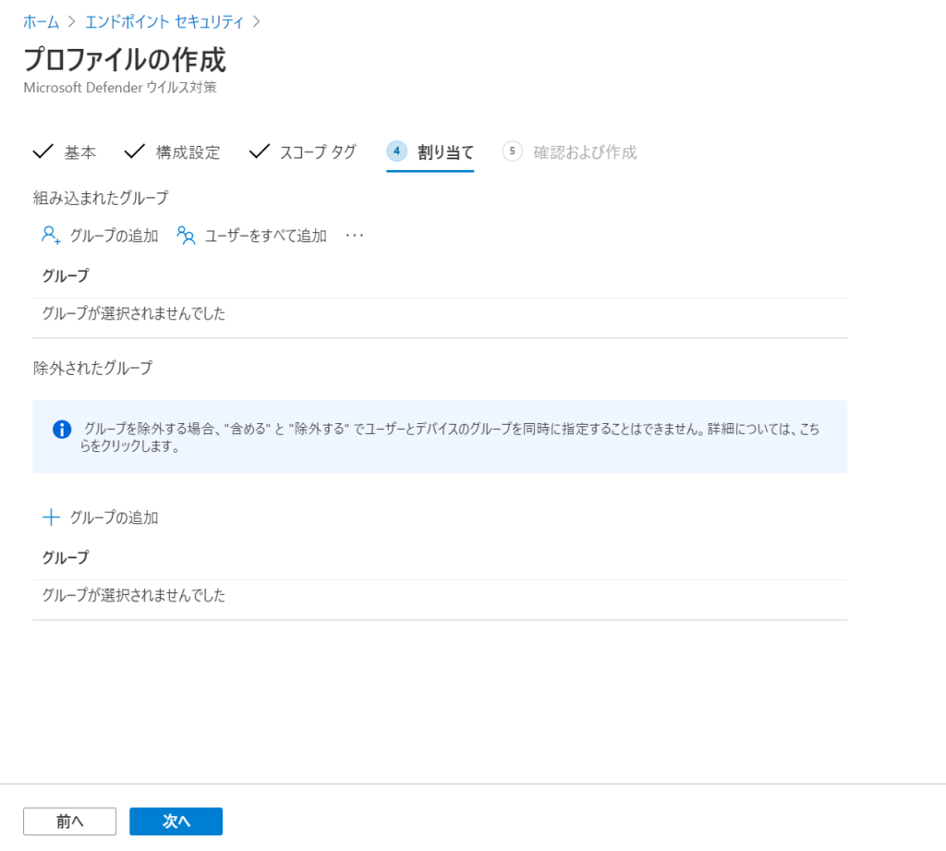Viewport: 946px width, 851px height.
Task: Click the step 4 number circle
Action: pos(396,151)
